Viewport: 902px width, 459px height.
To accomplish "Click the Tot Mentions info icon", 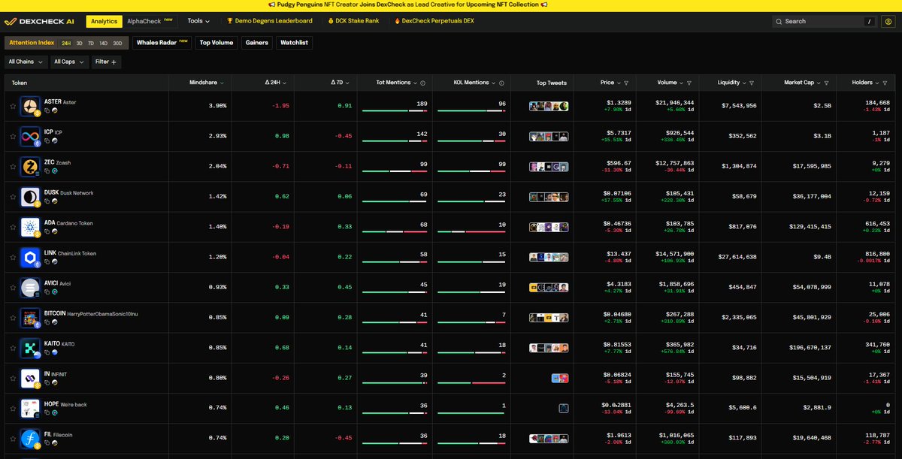I will 423,83.
